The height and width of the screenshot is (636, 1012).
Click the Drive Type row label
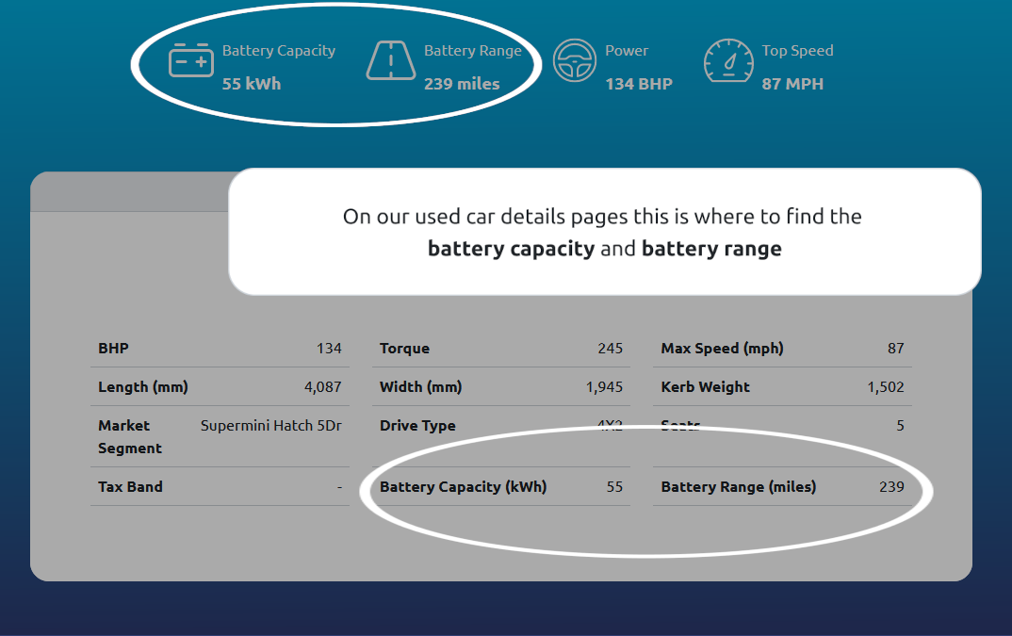[417, 426]
